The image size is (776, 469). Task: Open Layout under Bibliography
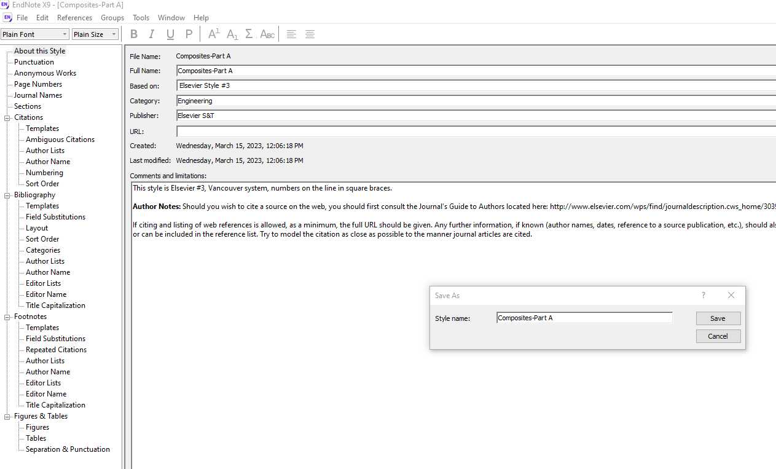pos(37,228)
